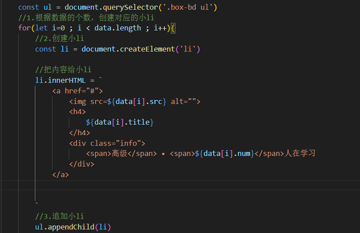Click the comment //3.追加小li
360x233 pixels.
tap(59, 216)
